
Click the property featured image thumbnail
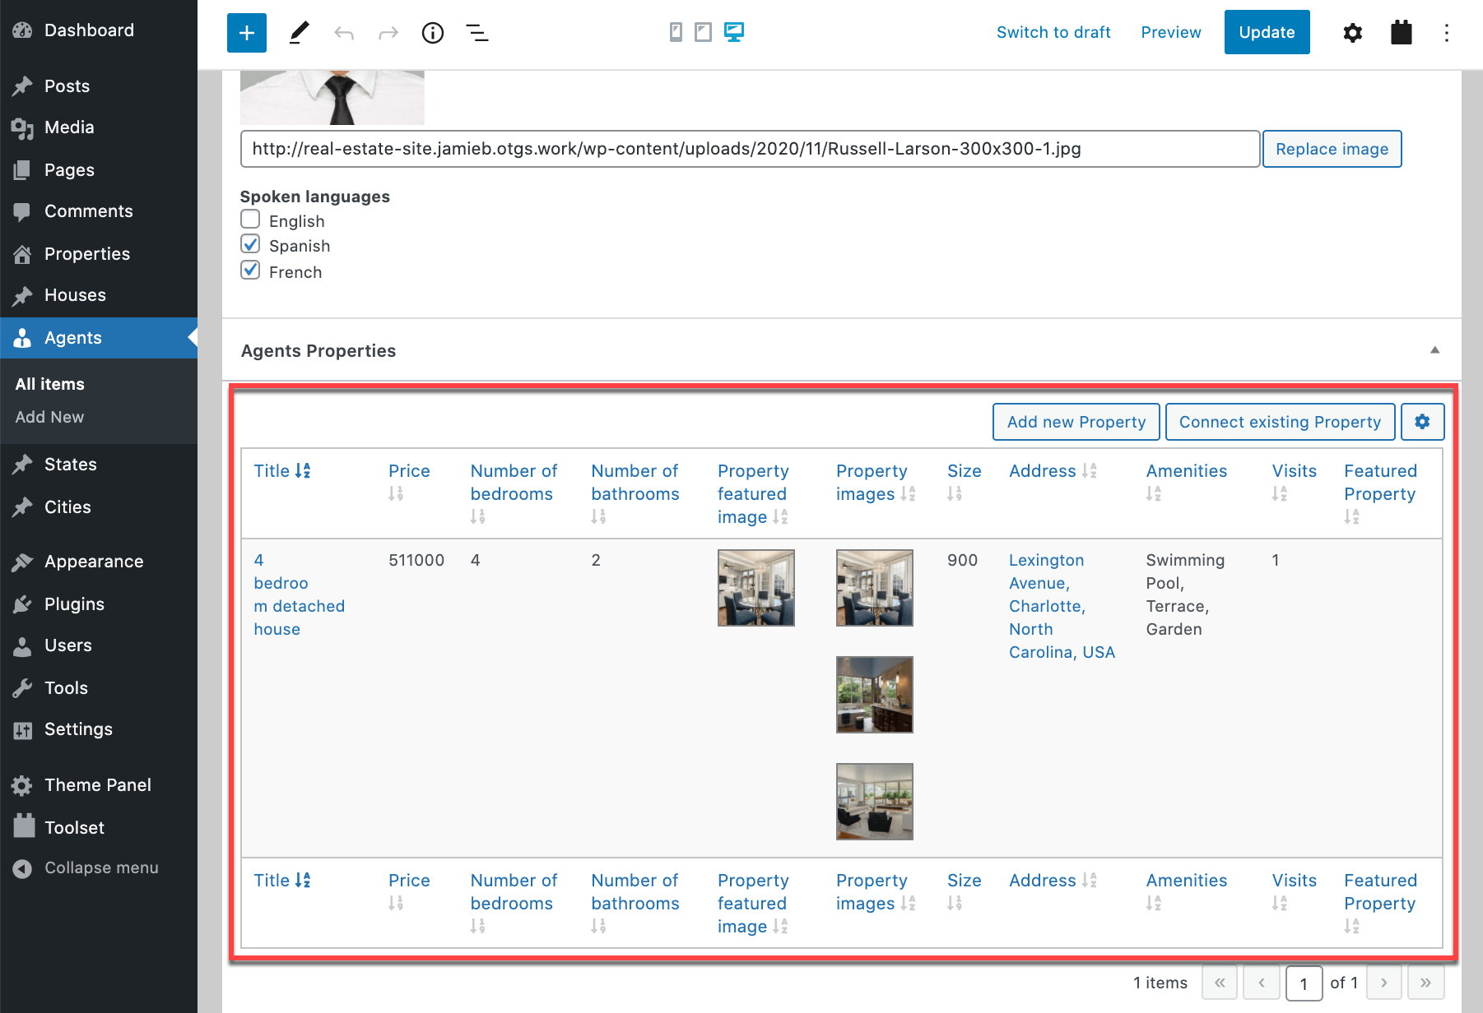pyautogui.click(x=756, y=588)
